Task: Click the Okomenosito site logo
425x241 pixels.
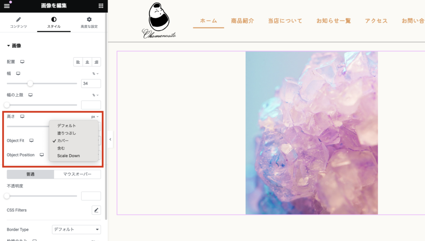Action: pyautogui.click(x=159, y=21)
